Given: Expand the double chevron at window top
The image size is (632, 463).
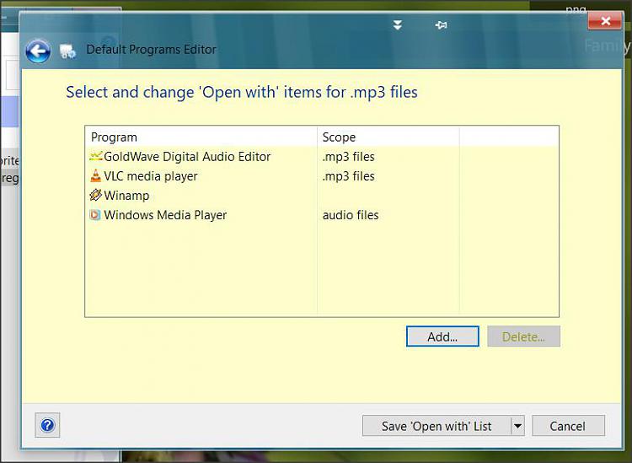Looking at the screenshot, I should coord(398,25).
